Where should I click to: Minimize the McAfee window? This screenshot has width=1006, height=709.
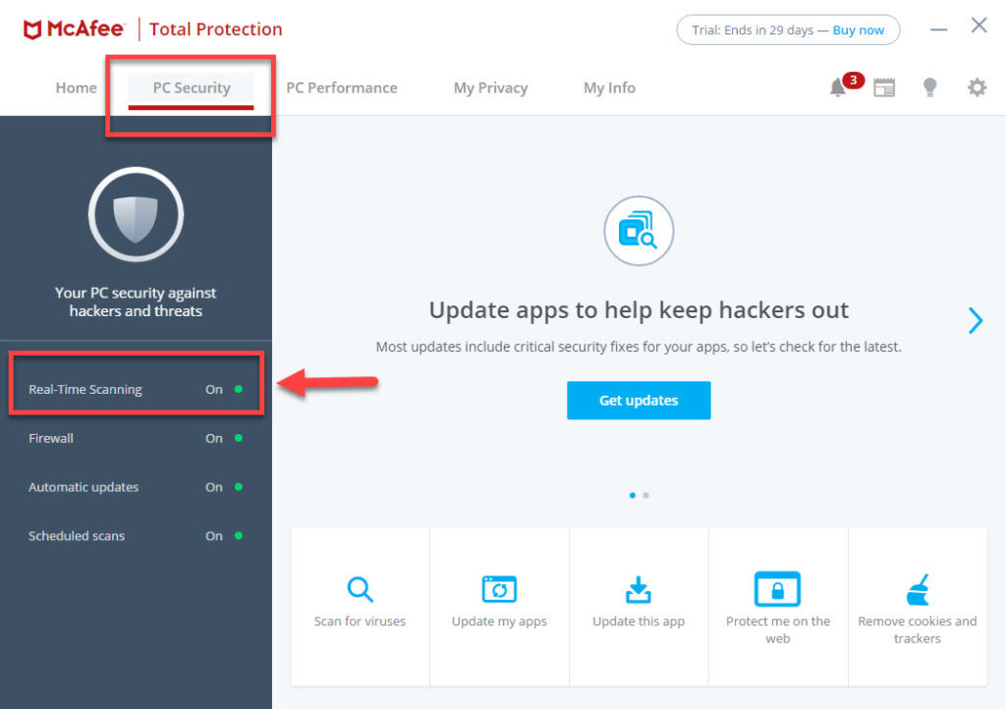point(938,29)
